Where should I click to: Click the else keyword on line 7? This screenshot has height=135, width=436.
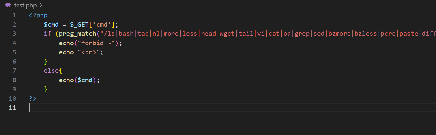[x=51, y=71]
